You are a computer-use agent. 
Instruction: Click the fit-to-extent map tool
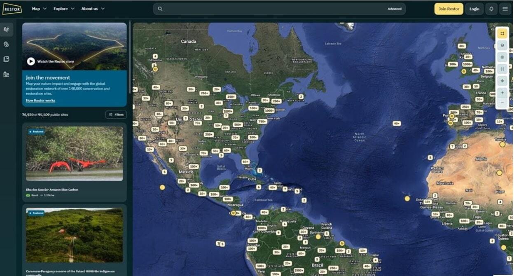pos(502,69)
